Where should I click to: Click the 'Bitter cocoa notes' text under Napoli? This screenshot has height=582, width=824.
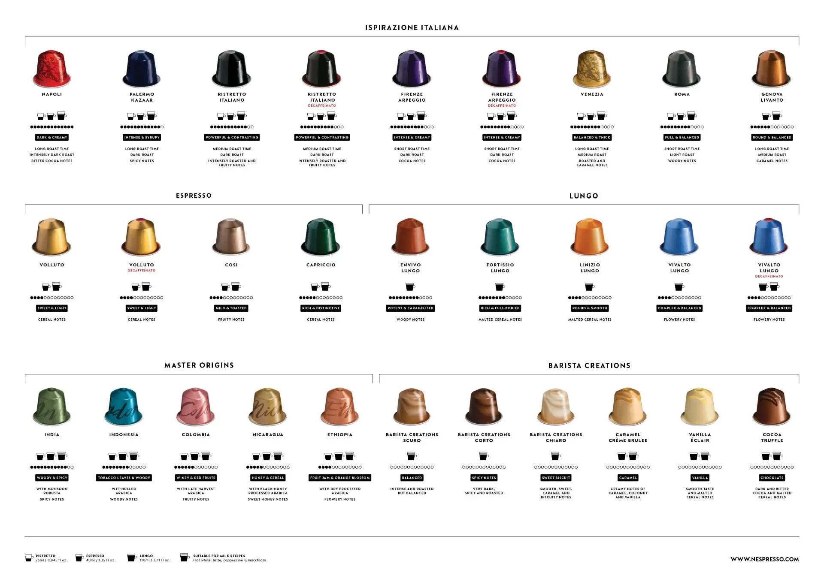click(52, 161)
